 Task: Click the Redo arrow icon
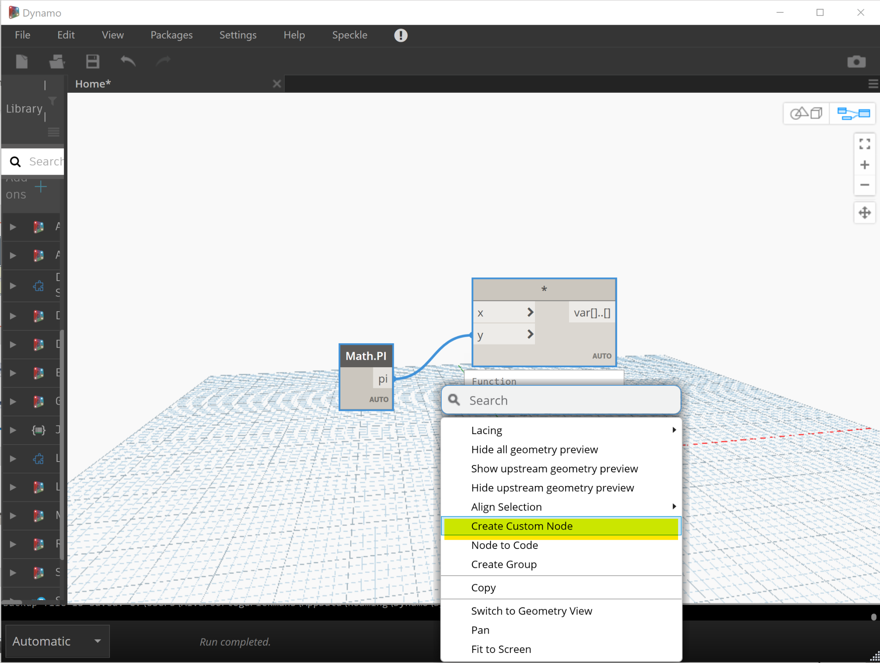pos(163,61)
